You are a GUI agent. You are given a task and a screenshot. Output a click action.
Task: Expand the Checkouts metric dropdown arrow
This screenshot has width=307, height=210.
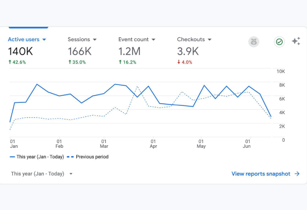210,39
